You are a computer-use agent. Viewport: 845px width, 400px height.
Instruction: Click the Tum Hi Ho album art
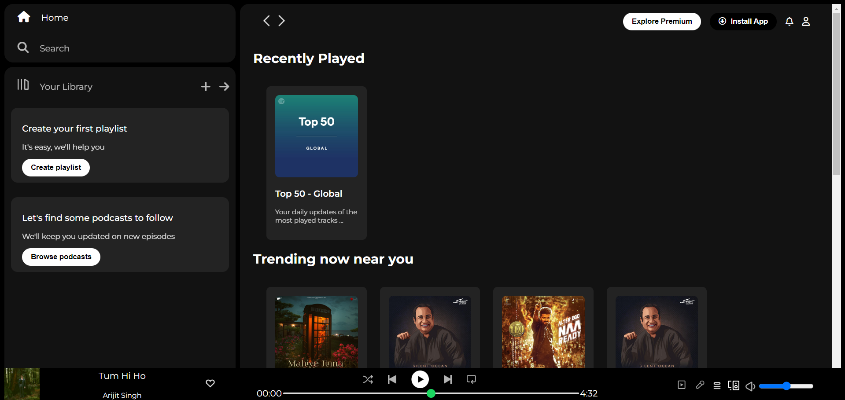[x=22, y=384]
